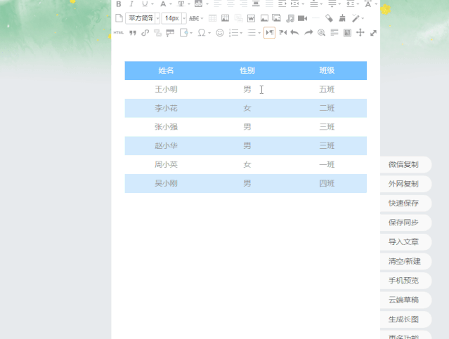The image size is (449, 339).
Task: Toggle fullscreen editor mode
Action: (x=373, y=33)
